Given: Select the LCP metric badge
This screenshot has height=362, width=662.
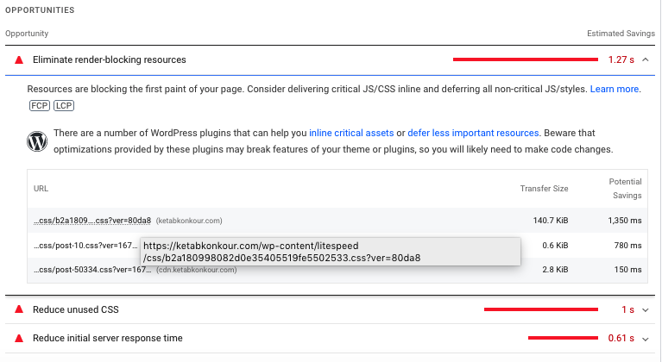Looking at the screenshot, I should 64,105.
